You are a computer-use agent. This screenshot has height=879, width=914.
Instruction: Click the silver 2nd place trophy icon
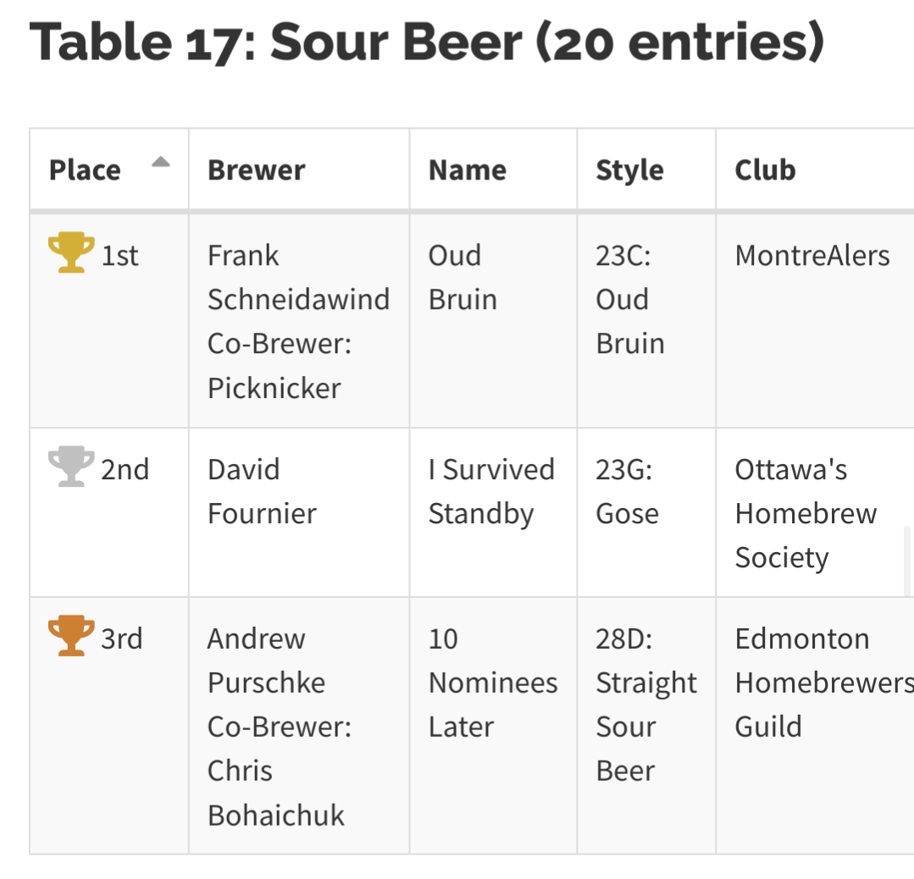tap(71, 467)
